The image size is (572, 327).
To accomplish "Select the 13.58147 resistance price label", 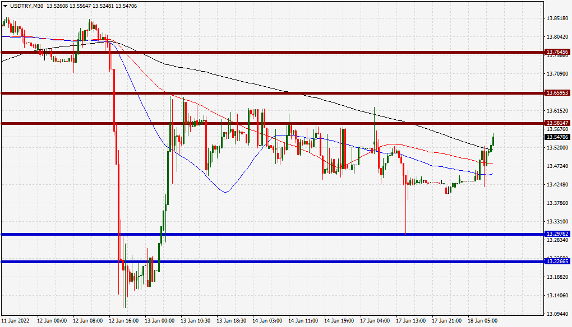I will pos(557,123).
